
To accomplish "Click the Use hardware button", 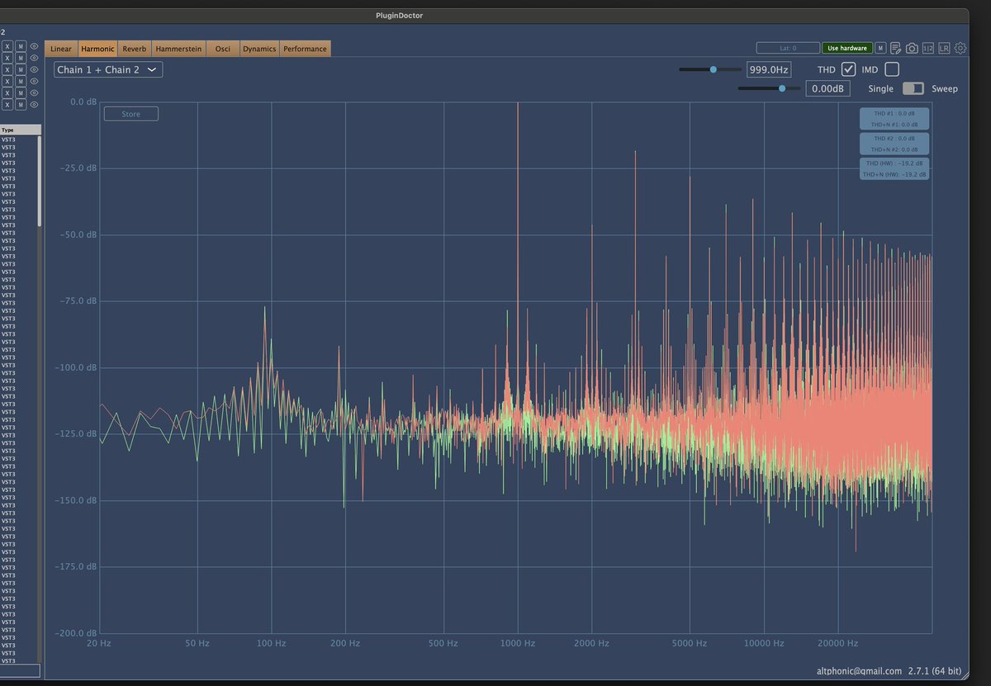I will coord(847,48).
